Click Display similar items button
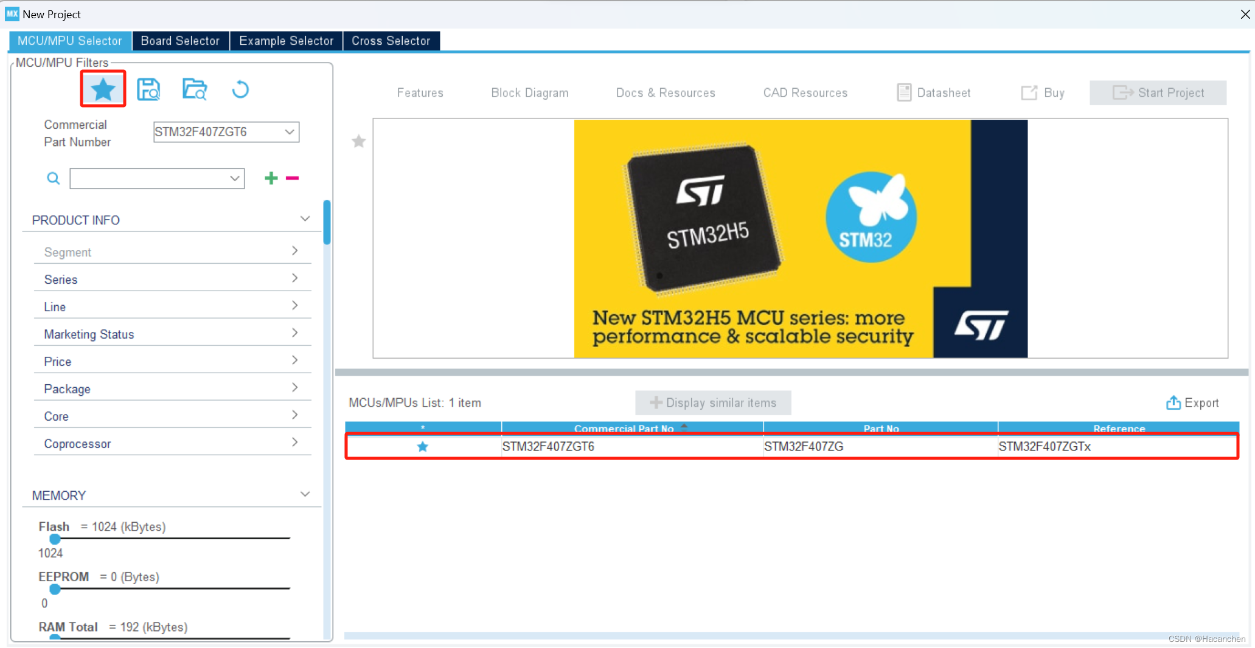Image resolution: width=1255 pixels, height=648 pixels. click(x=713, y=402)
